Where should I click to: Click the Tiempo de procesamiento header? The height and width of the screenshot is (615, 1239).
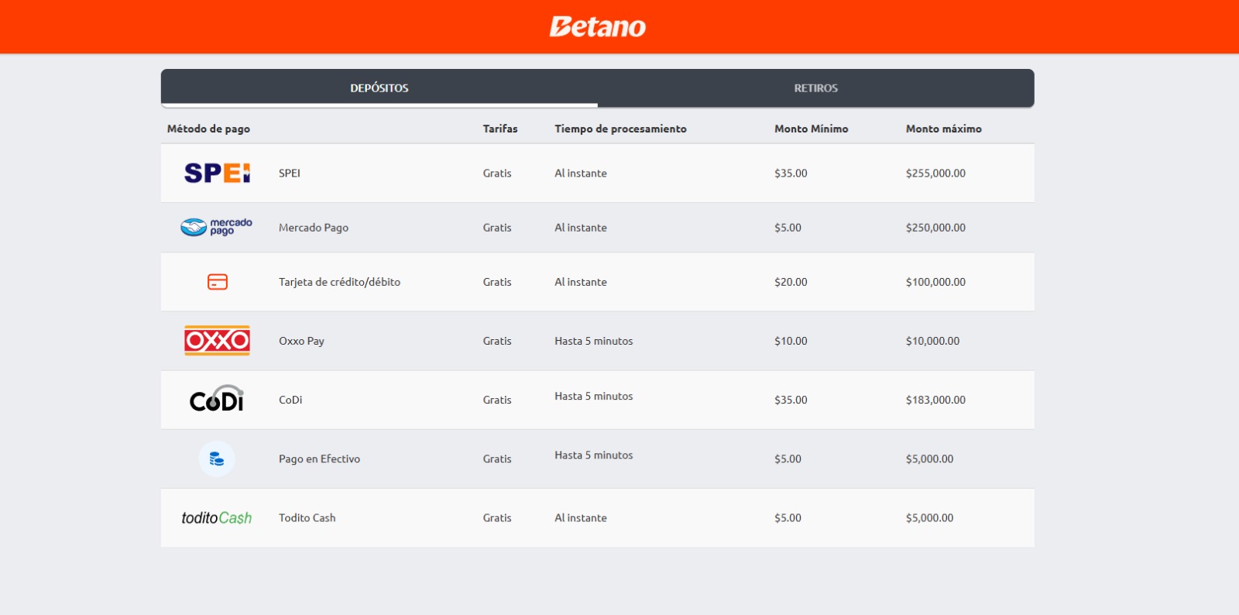tap(620, 129)
